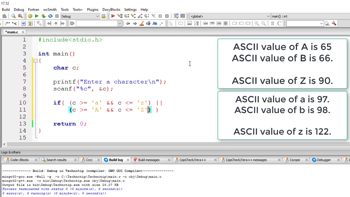350x197 pixels.
Task: Open the build target options icon
Action: 104,16
